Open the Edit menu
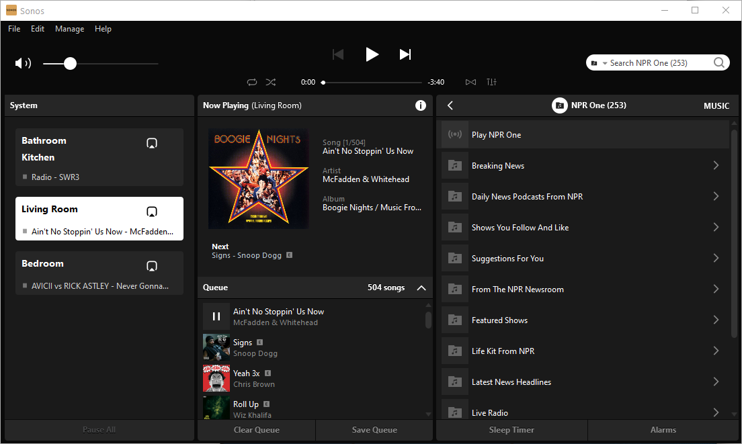 click(x=38, y=29)
